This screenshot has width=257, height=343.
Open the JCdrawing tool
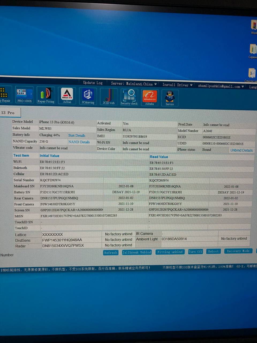pyautogui.click(x=88, y=96)
